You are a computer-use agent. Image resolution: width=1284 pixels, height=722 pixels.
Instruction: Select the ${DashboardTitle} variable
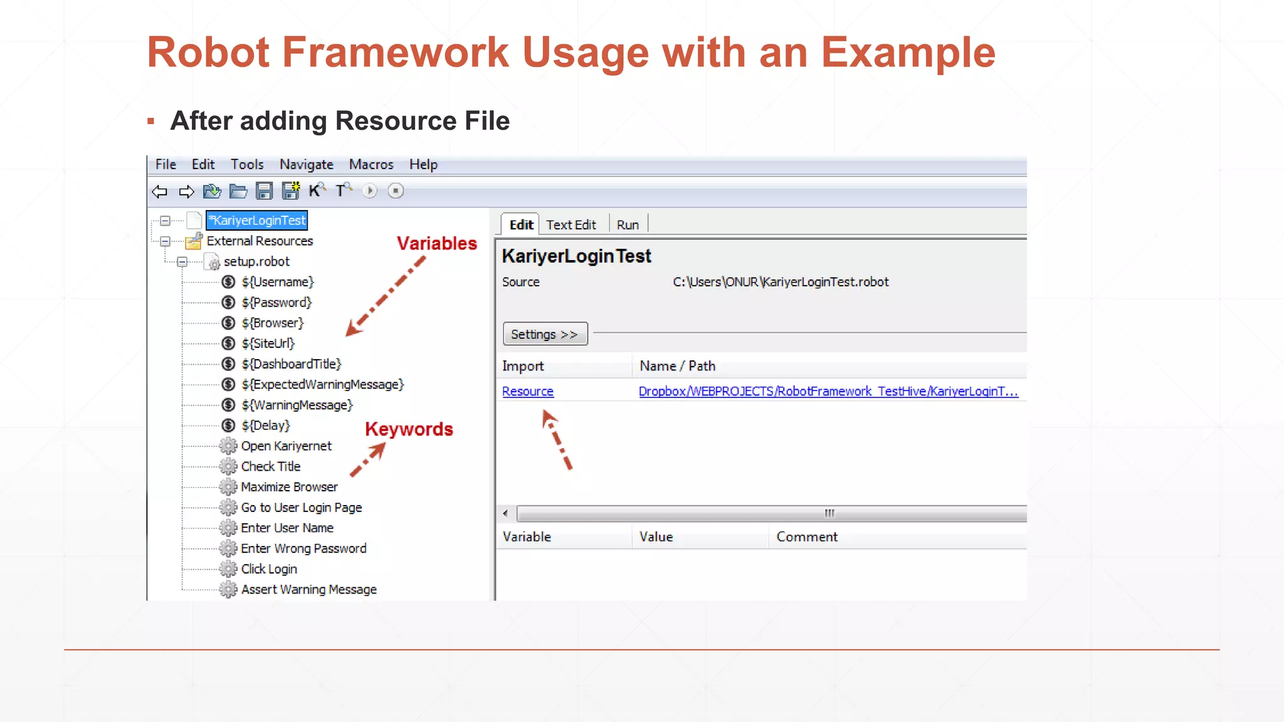tap(292, 364)
